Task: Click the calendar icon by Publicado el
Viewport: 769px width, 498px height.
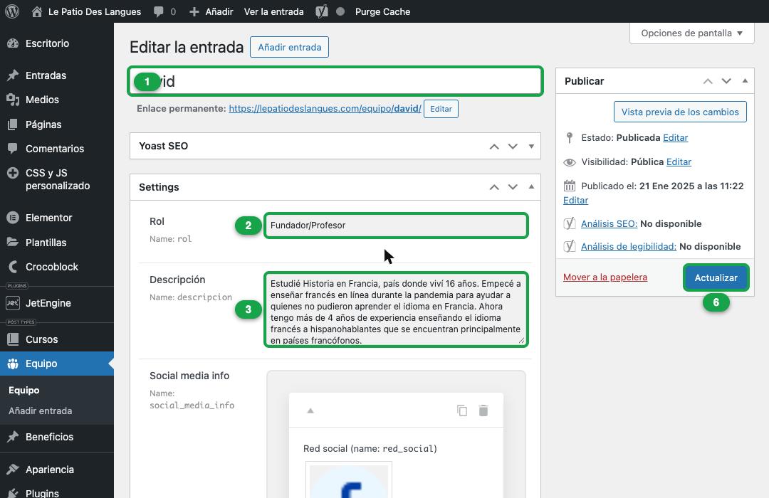Action: (x=570, y=186)
